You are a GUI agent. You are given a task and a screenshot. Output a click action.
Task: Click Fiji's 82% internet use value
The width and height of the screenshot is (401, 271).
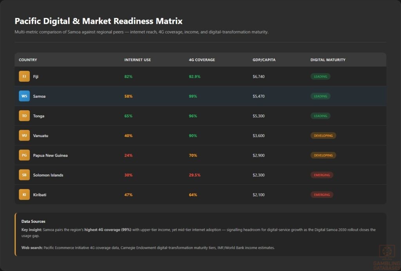128,77
